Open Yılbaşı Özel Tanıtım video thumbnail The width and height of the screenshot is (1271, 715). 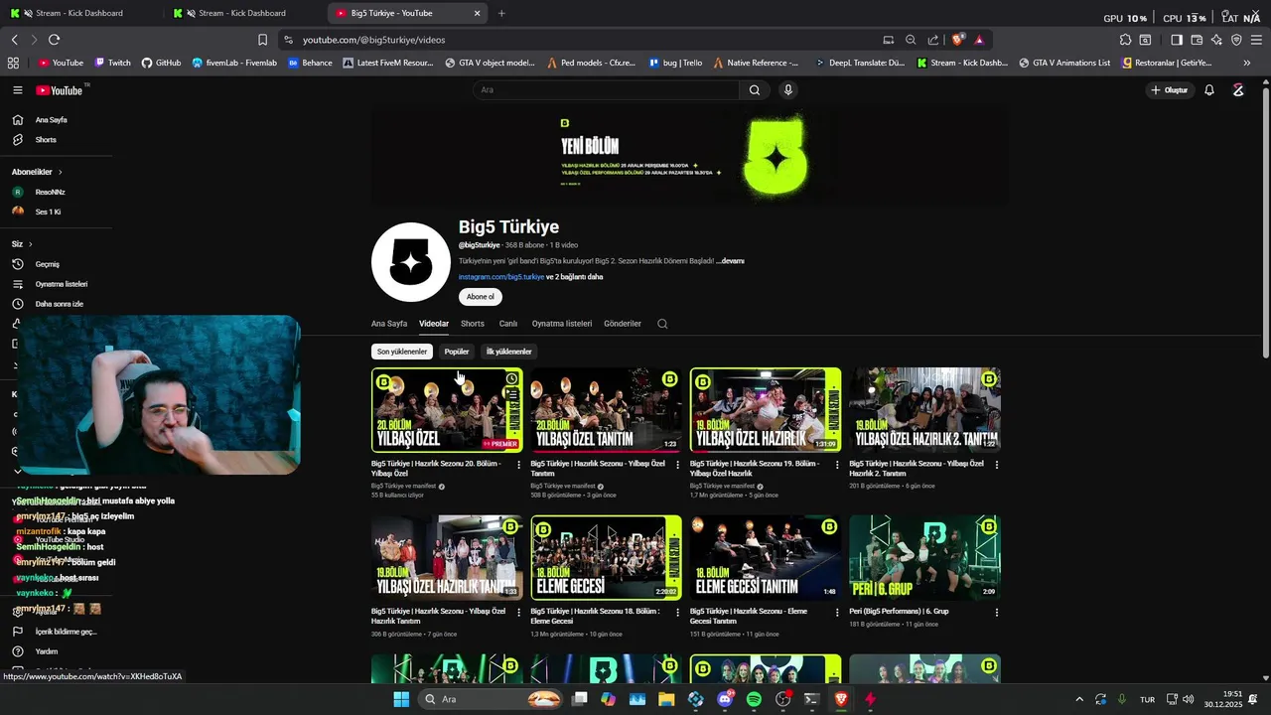(x=606, y=410)
